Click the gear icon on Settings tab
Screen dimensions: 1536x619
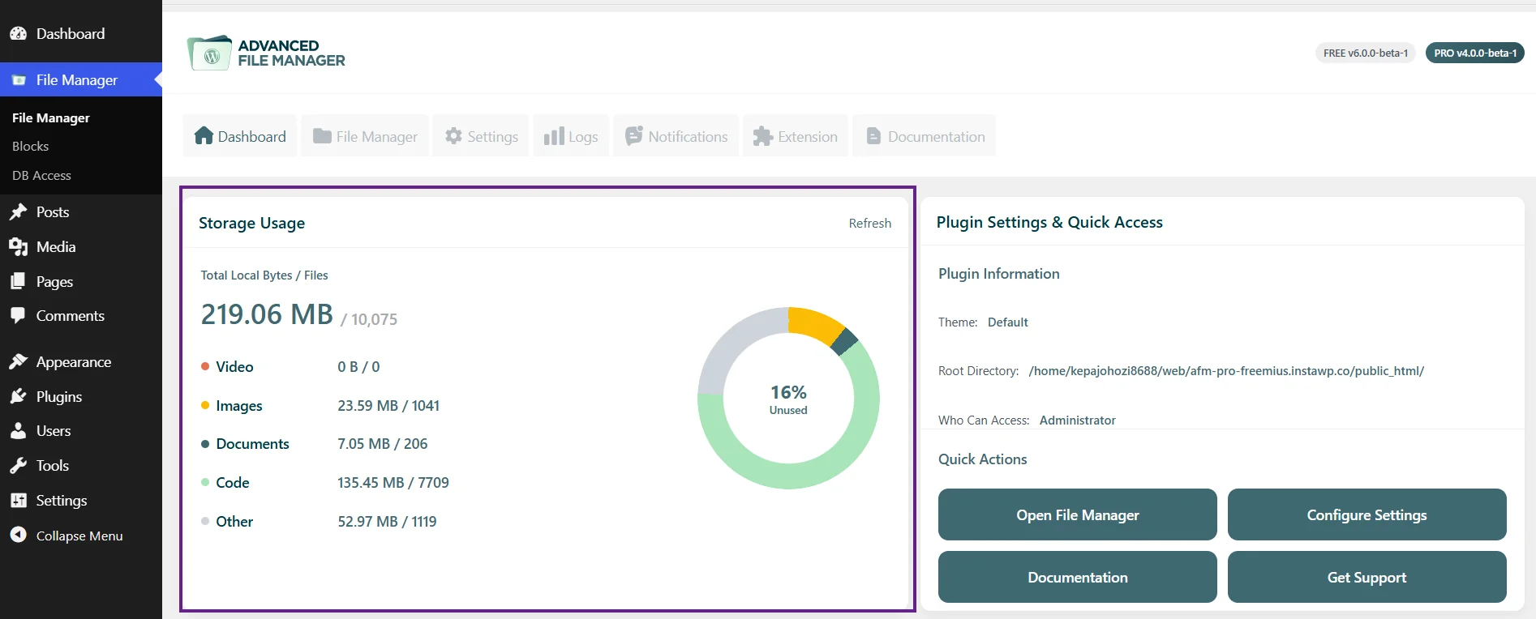(453, 136)
